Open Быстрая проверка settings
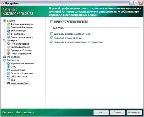Screen dimensions: 144x117 pos(20,47)
